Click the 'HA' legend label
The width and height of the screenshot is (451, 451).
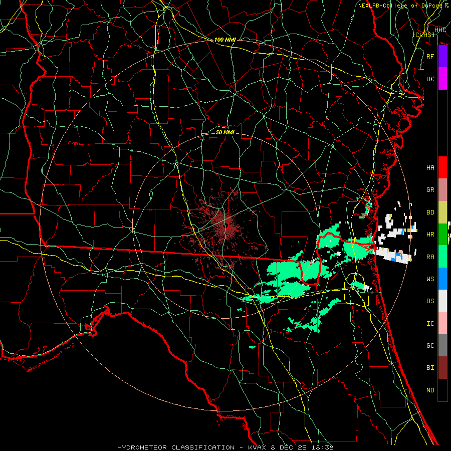(x=430, y=168)
